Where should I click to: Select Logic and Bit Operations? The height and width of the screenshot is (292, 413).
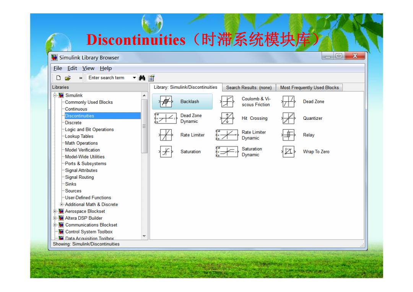pos(89,130)
